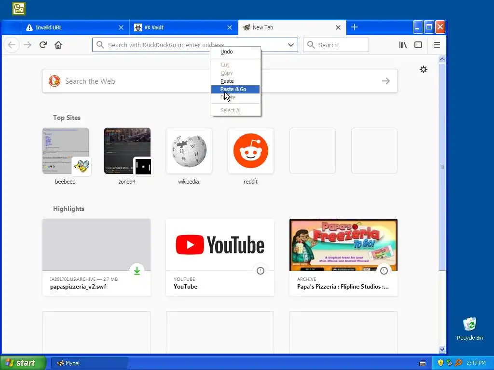Click the Windows start button
Screen dimensions: 494x370
point(23,363)
